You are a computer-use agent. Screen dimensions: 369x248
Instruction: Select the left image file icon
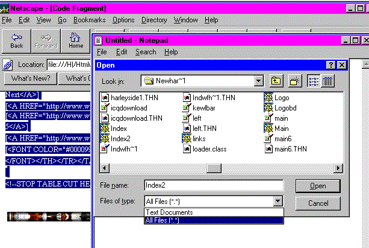[x=187, y=118]
